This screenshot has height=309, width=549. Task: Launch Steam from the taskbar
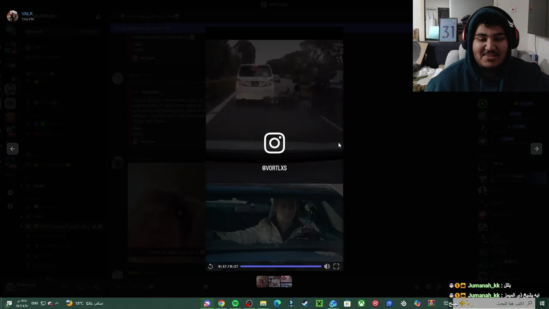tap(305, 303)
